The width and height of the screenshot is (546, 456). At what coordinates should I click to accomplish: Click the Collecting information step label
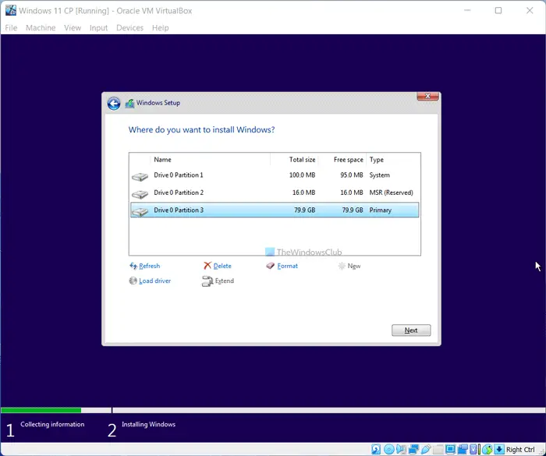click(52, 424)
